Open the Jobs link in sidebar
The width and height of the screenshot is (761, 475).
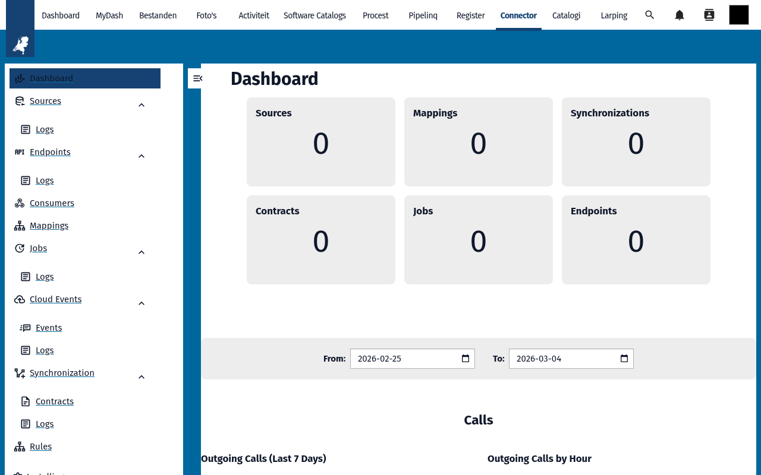point(38,248)
